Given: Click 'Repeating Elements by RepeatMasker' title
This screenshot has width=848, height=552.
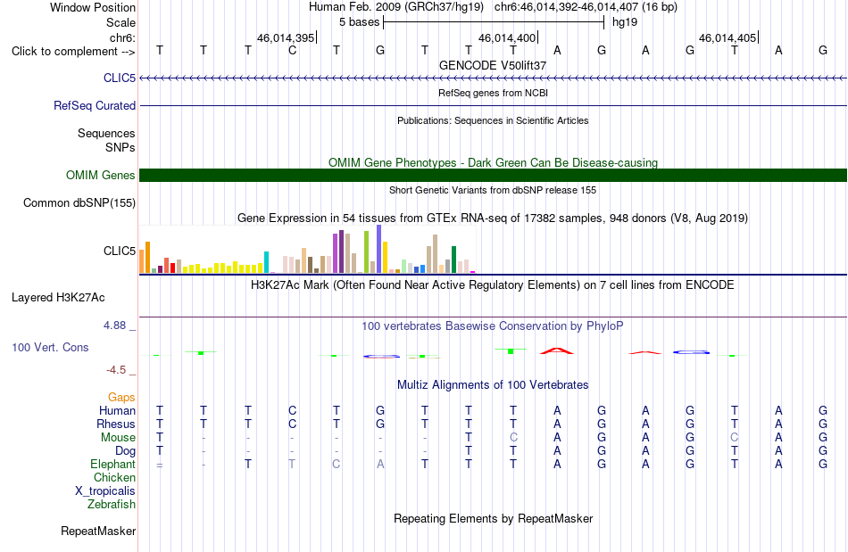Looking at the screenshot, I should tap(493, 518).
